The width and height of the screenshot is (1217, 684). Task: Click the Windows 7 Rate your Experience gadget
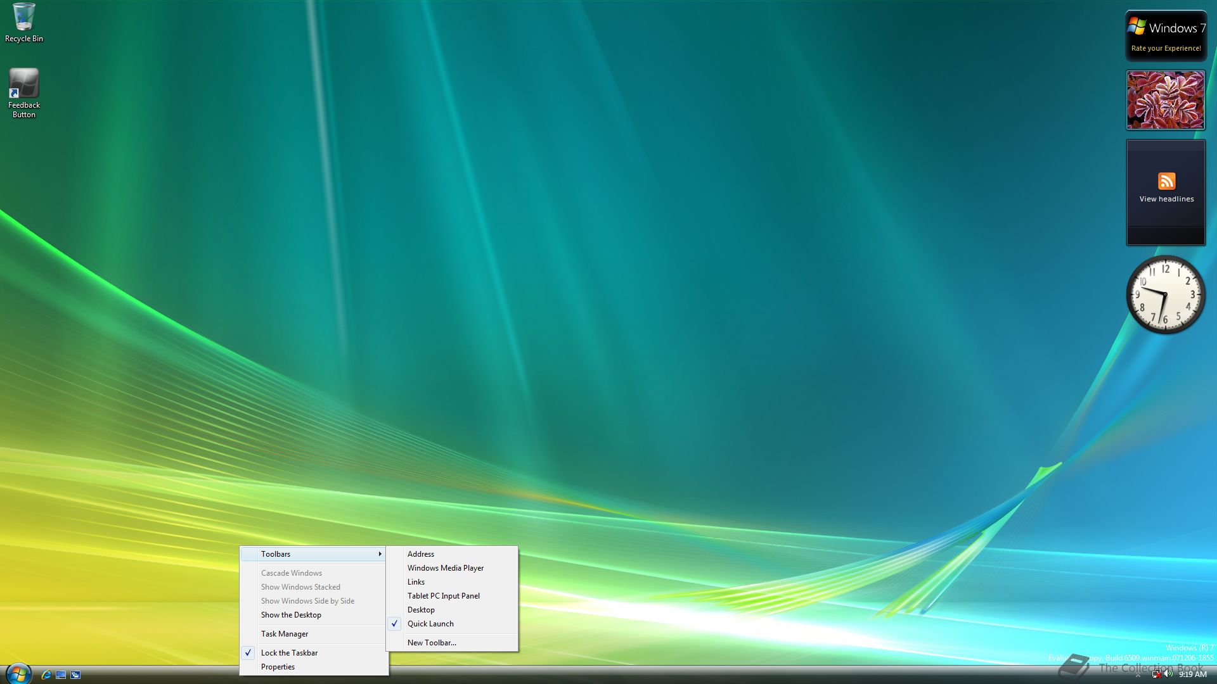pyautogui.click(x=1166, y=35)
